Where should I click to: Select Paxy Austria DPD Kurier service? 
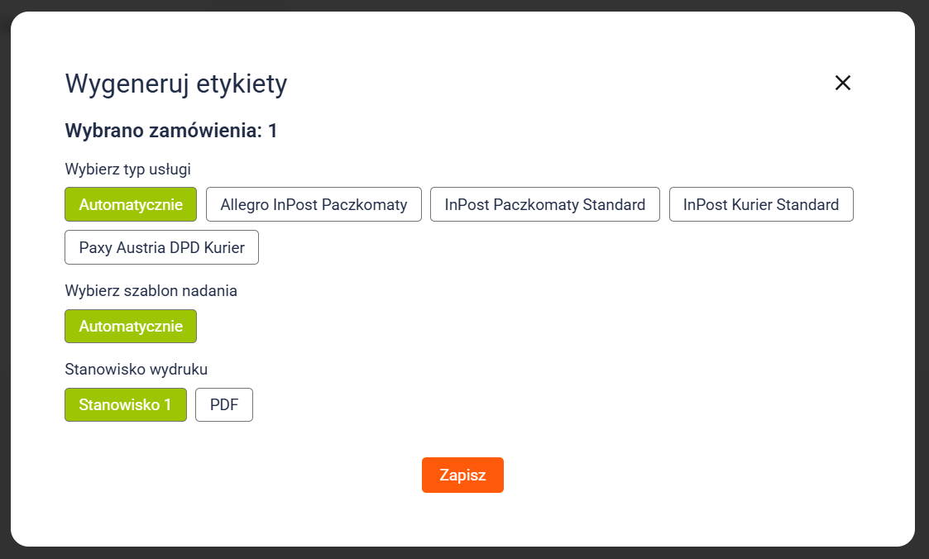click(161, 247)
